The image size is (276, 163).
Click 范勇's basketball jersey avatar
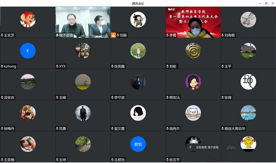point(83,113)
